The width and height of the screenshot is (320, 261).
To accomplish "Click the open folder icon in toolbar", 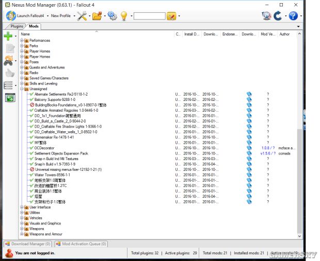I will (97, 16).
